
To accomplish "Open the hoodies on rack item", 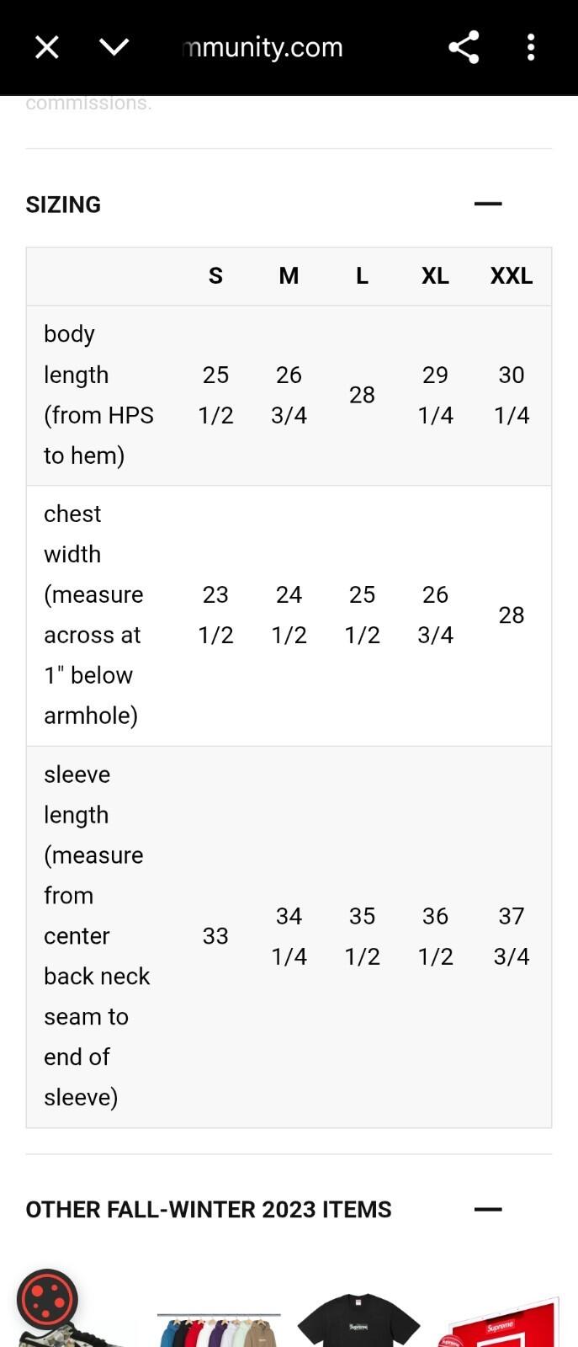I will point(219,1329).
